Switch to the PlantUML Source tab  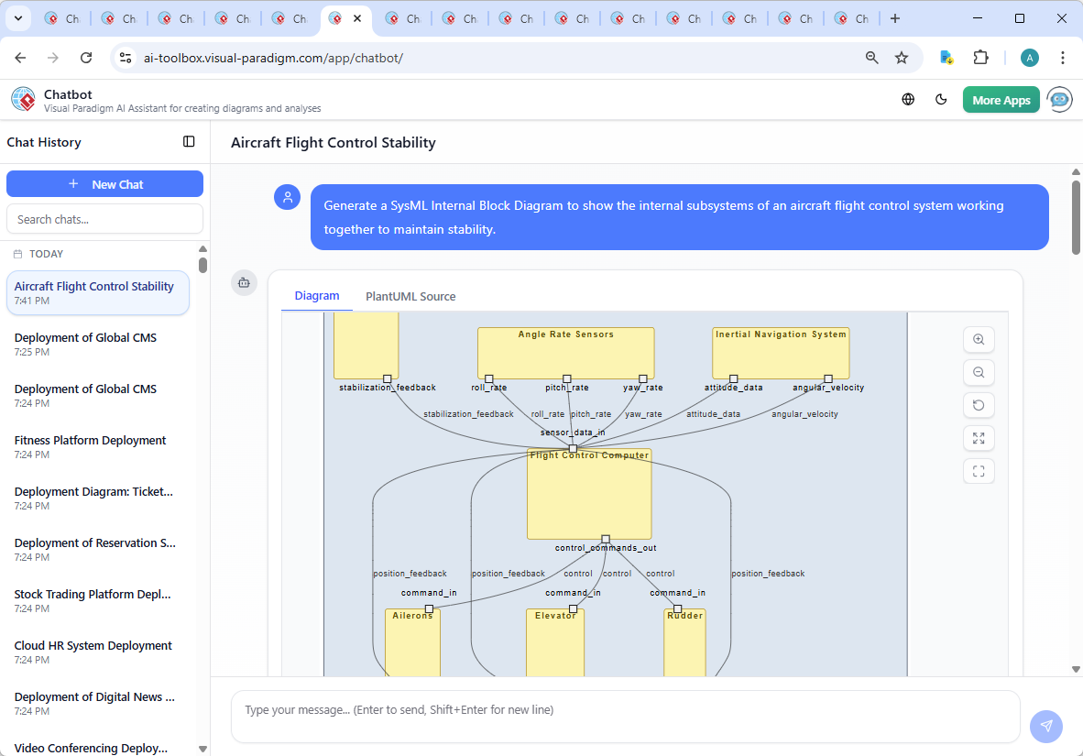(410, 296)
